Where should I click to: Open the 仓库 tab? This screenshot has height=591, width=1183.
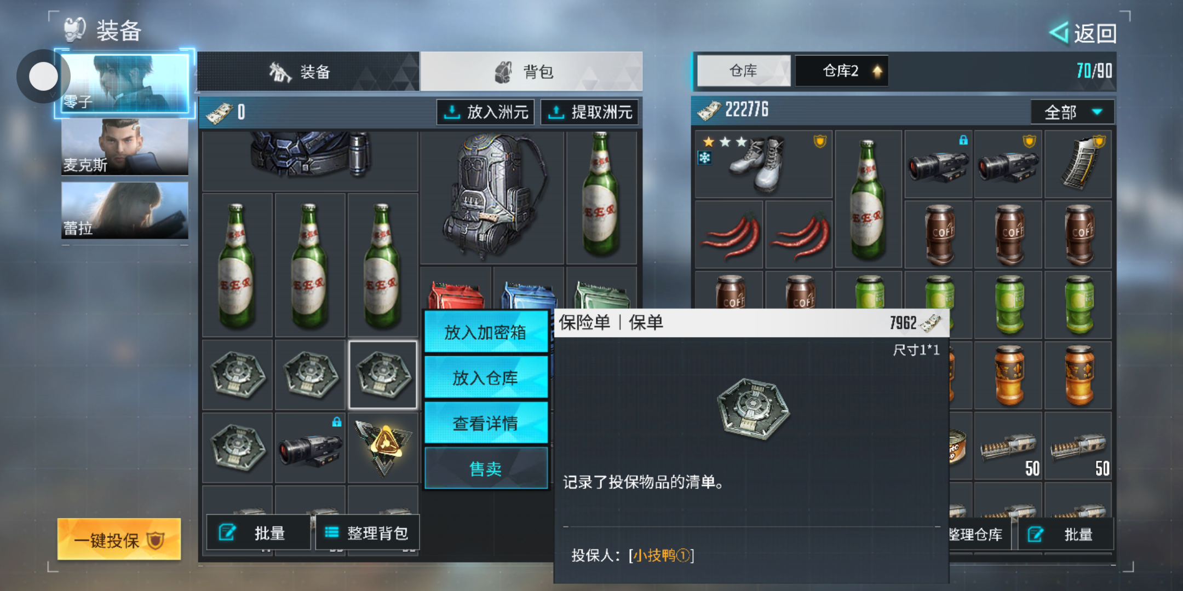[743, 71]
